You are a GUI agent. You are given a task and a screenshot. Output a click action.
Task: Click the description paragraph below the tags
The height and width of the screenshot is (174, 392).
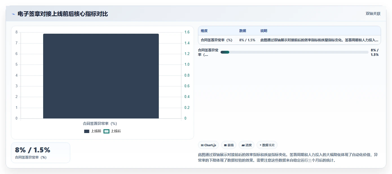tap(288, 158)
